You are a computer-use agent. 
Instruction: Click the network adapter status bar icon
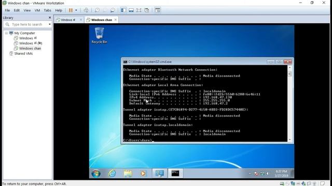(x=293, y=183)
